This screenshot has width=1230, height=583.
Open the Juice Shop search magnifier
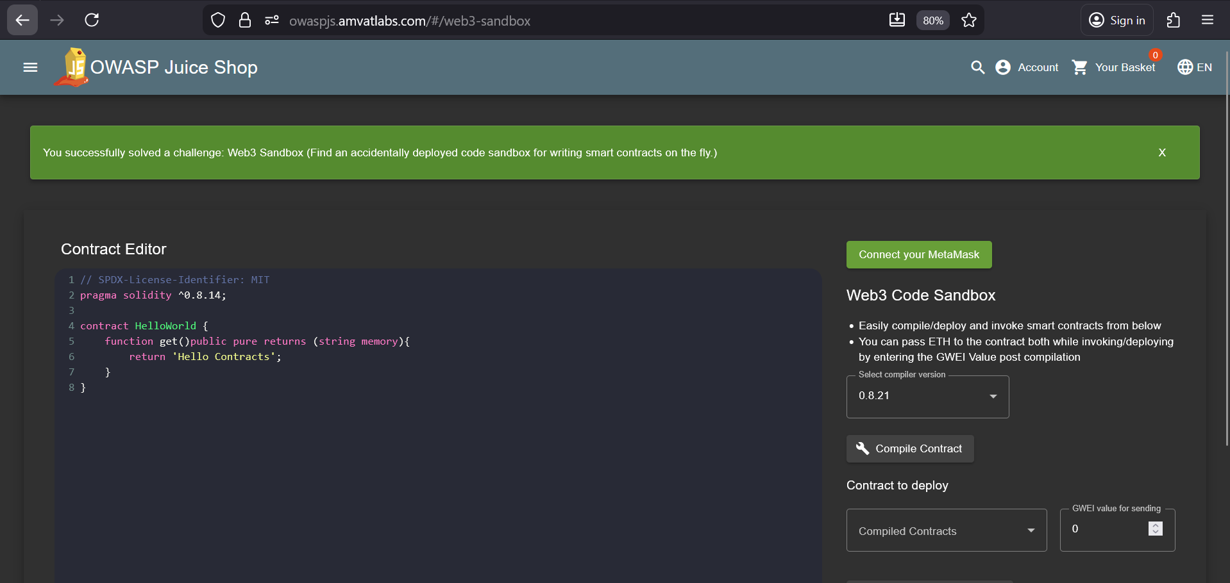click(x=977, y=67)
